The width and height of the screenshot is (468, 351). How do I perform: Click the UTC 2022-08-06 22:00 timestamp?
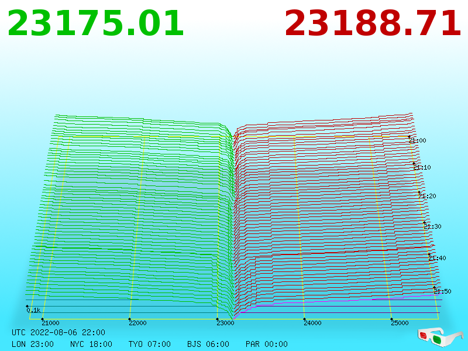point(58,332)
